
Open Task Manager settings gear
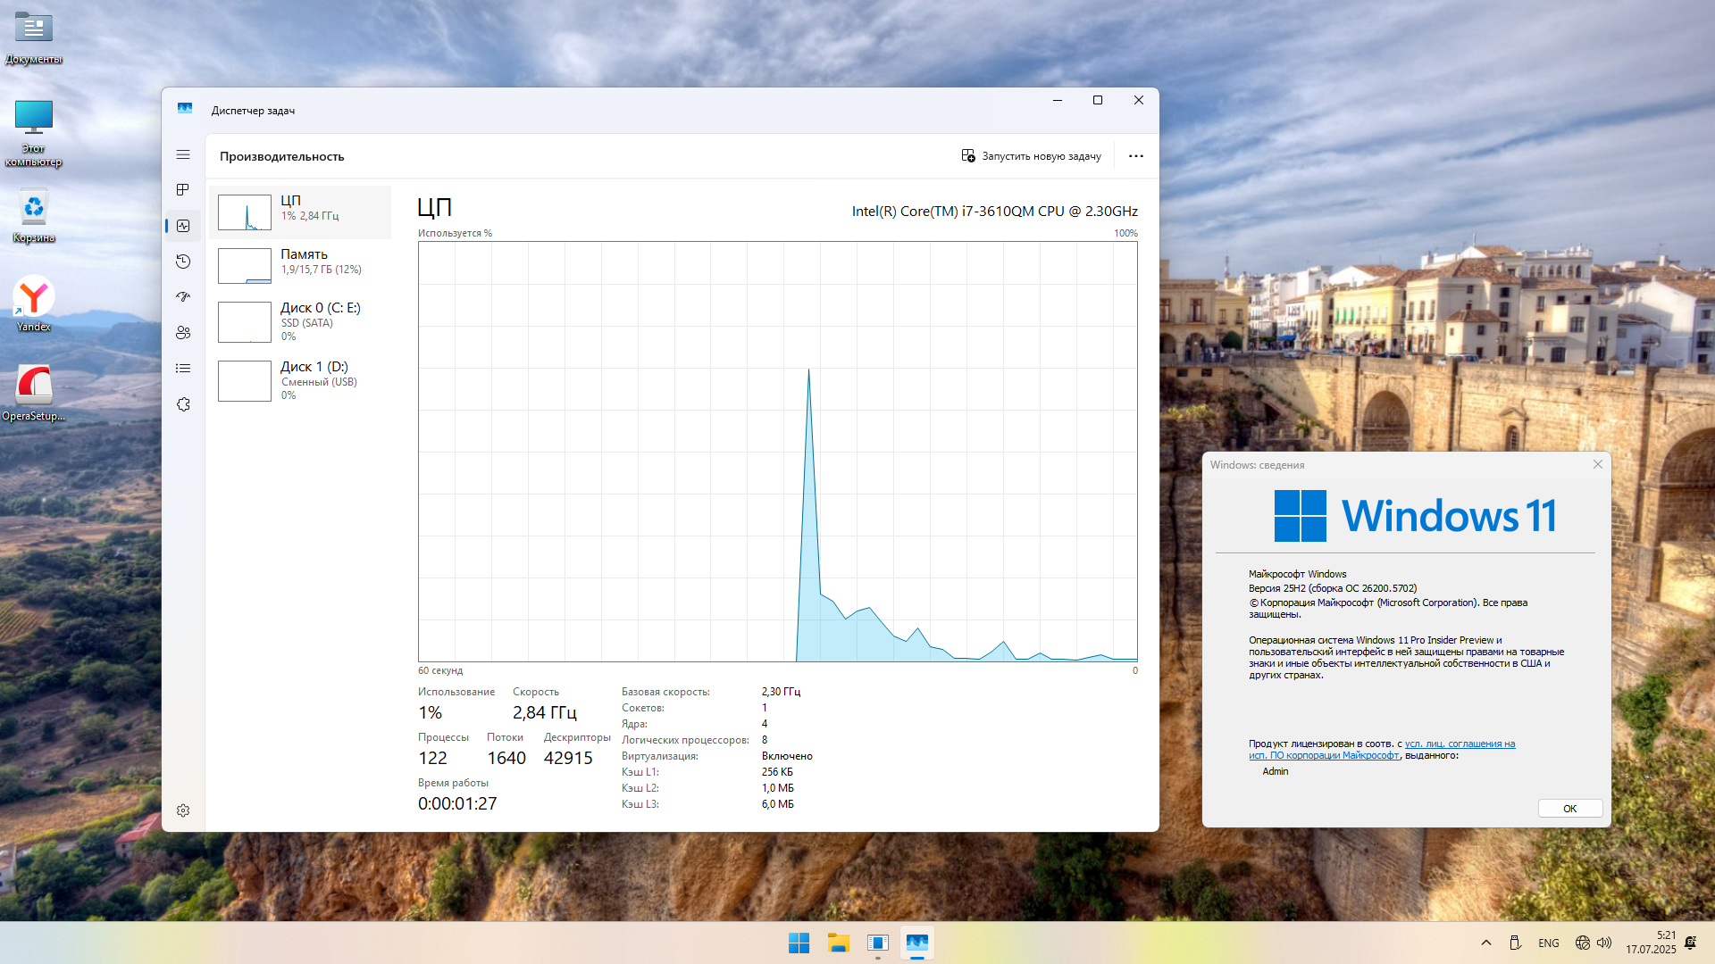coord(183,810)
